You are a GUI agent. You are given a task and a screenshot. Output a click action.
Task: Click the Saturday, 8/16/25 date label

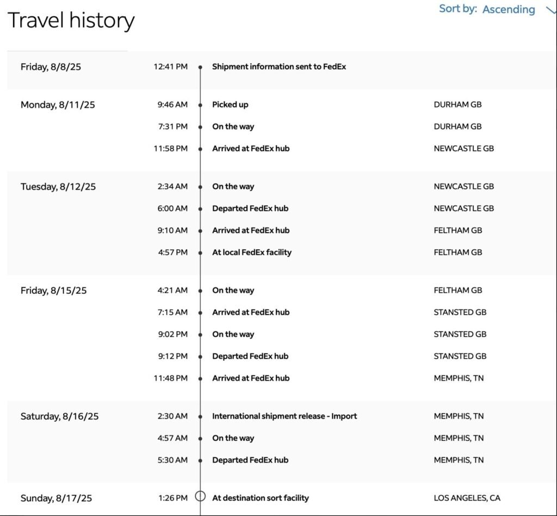click(59, 416)
